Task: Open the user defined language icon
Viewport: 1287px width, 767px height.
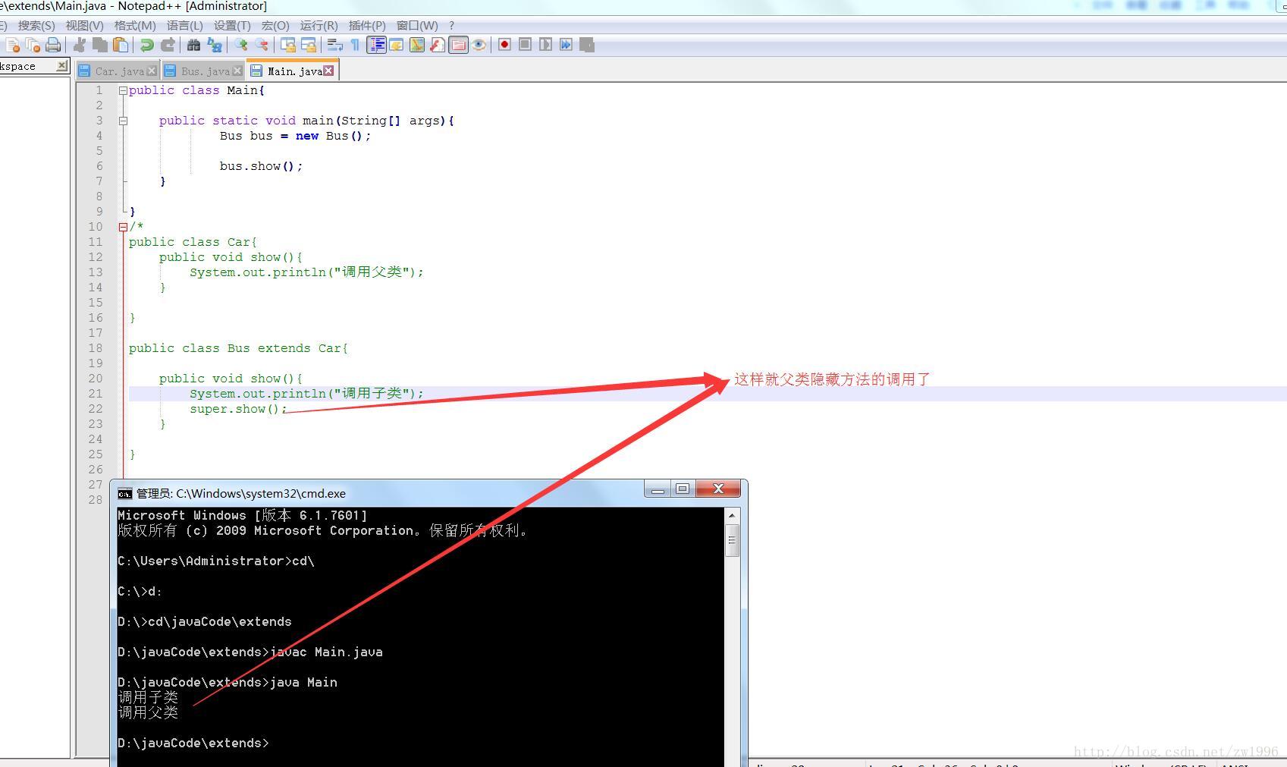Action: point(396,45)
